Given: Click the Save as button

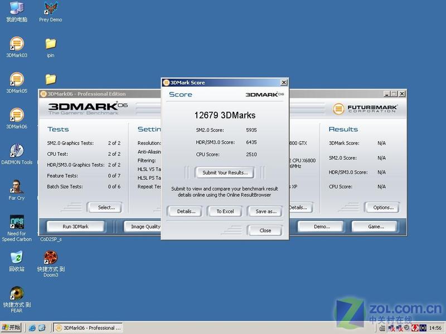Looking at the screenshot, I should [x=266, y=212].
